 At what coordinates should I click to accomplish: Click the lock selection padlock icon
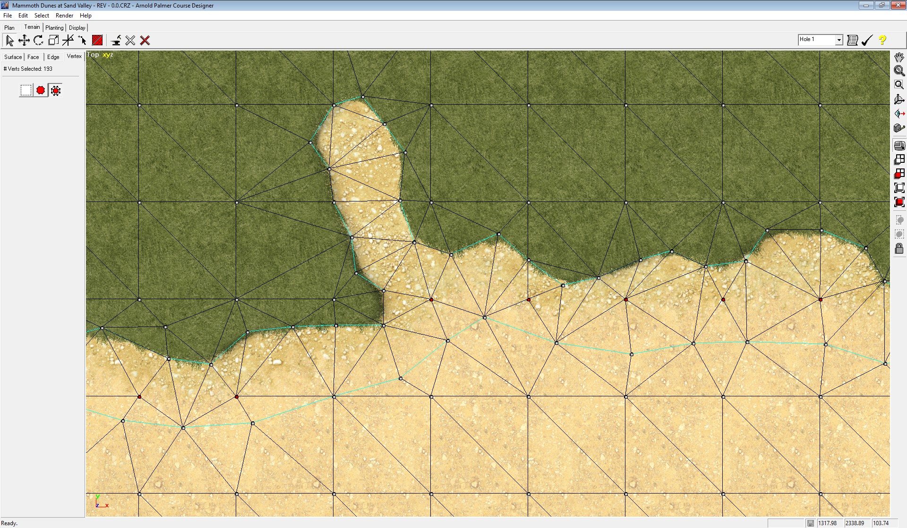point(899,249)
